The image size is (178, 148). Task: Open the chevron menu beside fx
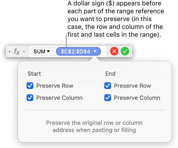pyautogui.click(x=24, y=51)
